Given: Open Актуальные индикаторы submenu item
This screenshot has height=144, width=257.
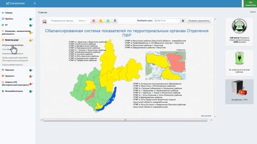Looking at the screenshot, I should [13, 45].
